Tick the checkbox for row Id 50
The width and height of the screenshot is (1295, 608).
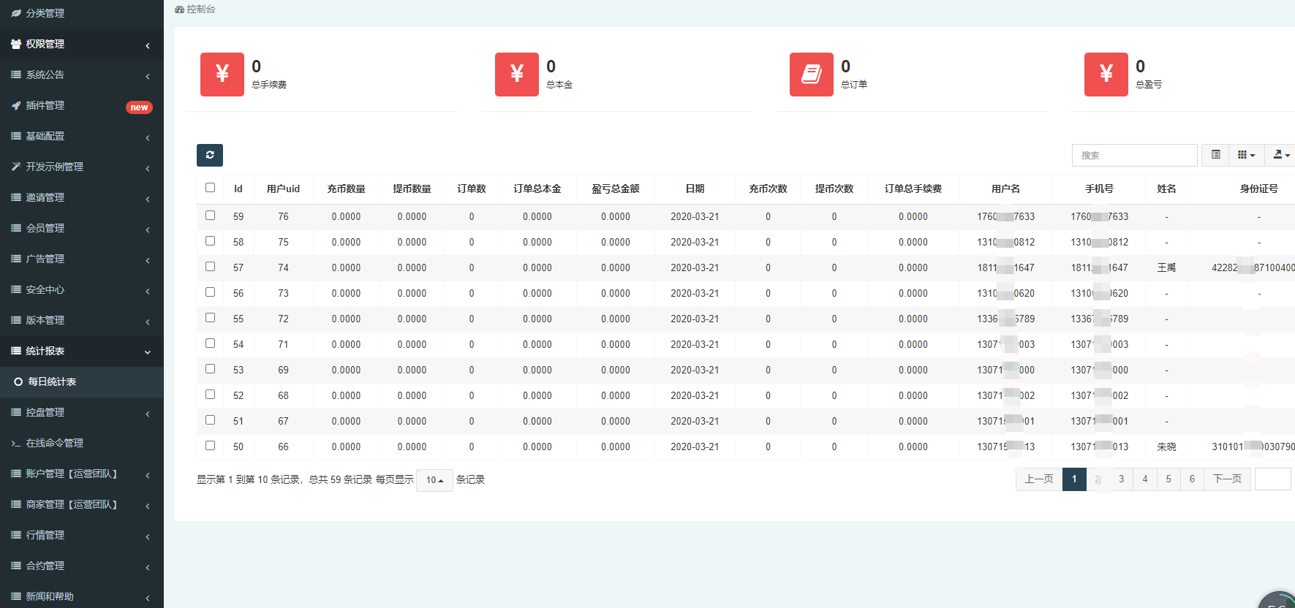pos(210,446)
